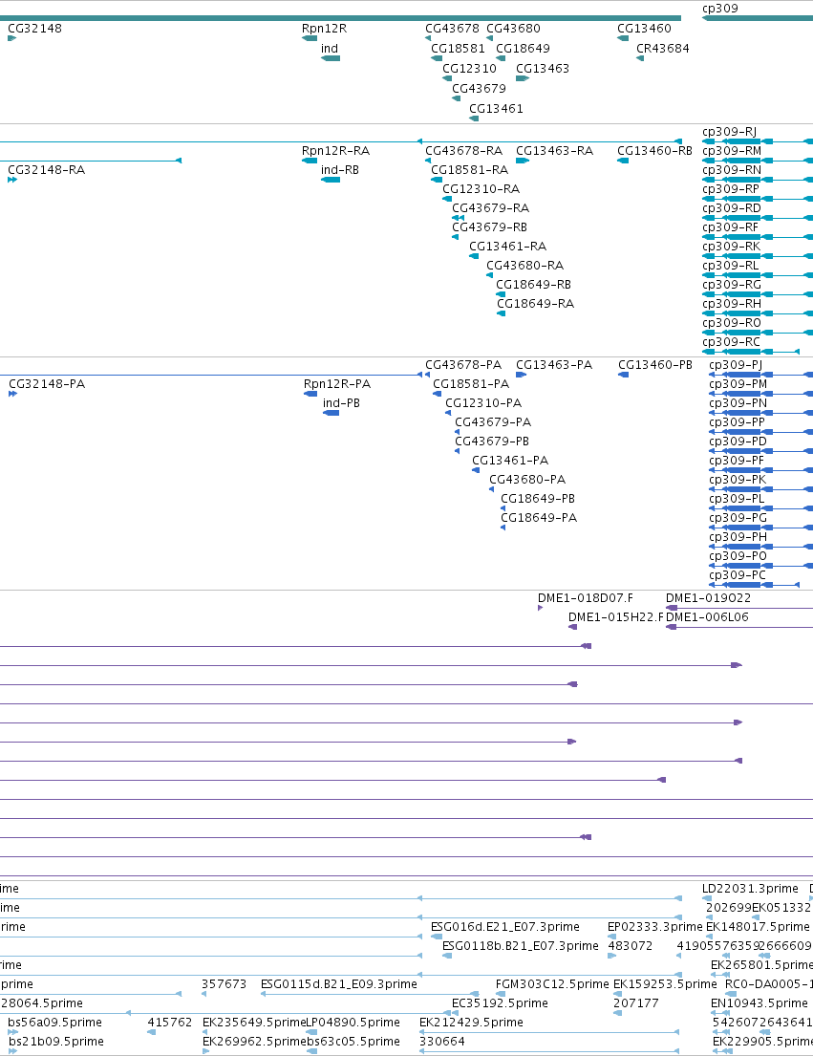Click the CG13463 gene label

pyautogui.click(x=543, y=69)
